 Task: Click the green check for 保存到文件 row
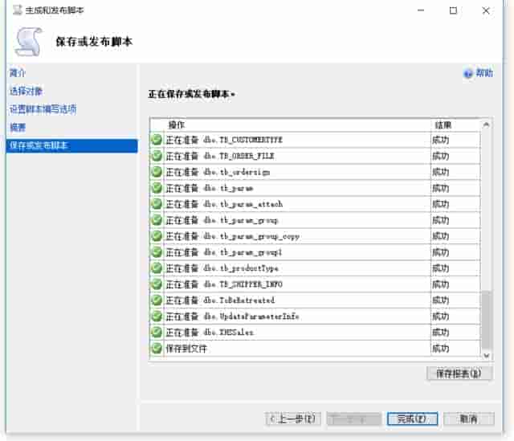(x=157, y=349)
